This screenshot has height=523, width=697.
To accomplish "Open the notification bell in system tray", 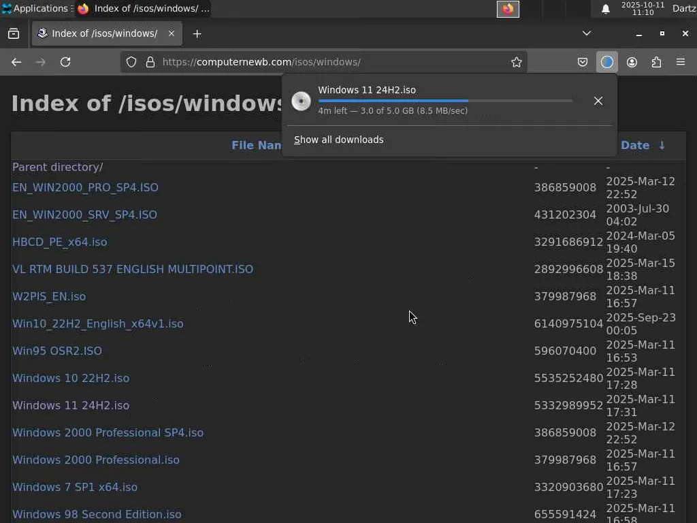I will 605,9.
